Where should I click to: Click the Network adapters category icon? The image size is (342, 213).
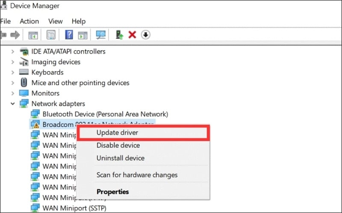24,104
